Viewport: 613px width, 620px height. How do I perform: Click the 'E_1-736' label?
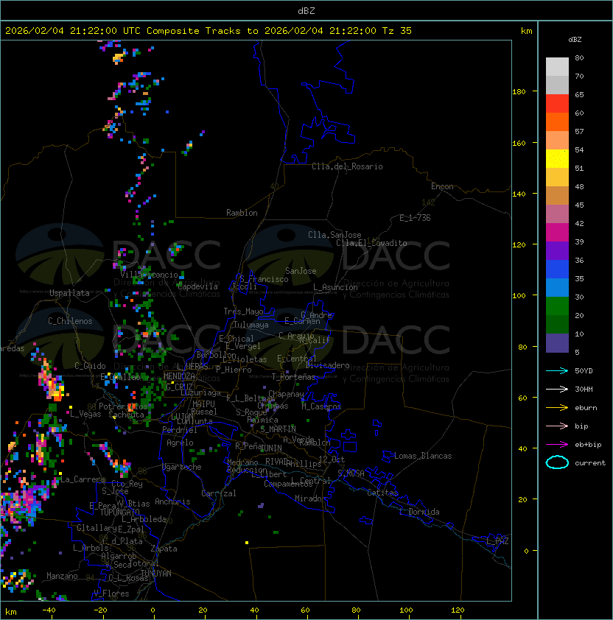pyautogui.click(x=415, y=218)
